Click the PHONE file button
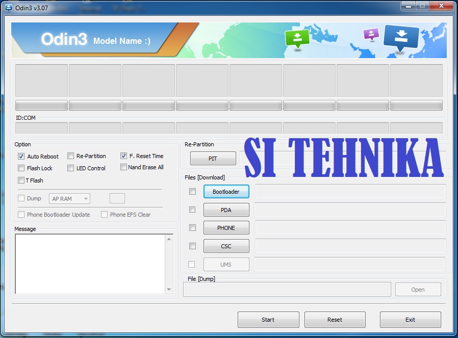The image size is (458, 338). click(x=226, y=228)
